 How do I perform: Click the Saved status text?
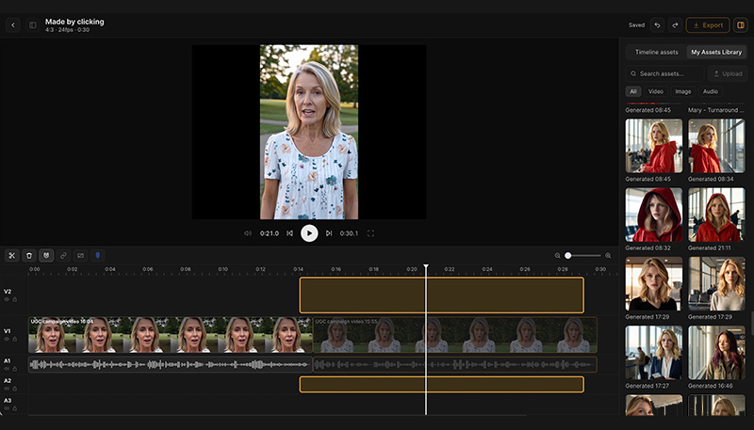[x=636, y=25]
